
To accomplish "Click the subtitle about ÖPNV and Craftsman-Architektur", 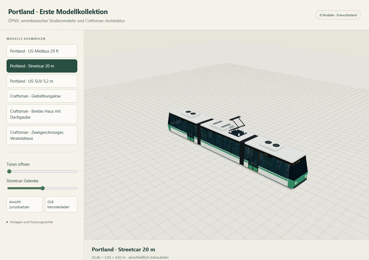I will (x=66, y=21).
